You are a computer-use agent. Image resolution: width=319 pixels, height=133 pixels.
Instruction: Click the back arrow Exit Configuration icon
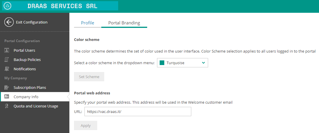9,22
